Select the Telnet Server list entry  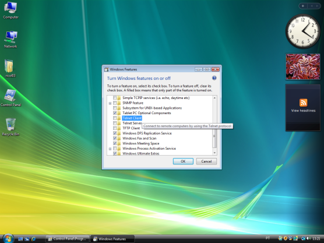tap(132, 123)
